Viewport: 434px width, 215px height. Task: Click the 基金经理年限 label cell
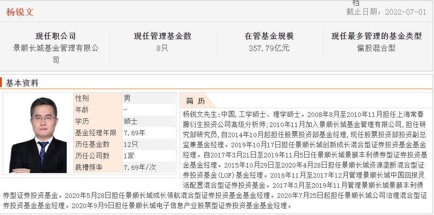98,133
